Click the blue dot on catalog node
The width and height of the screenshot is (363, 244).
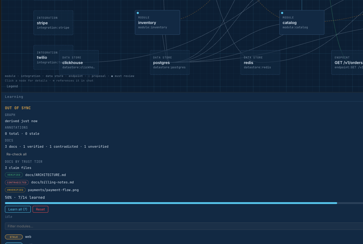(x=282, y=13)
